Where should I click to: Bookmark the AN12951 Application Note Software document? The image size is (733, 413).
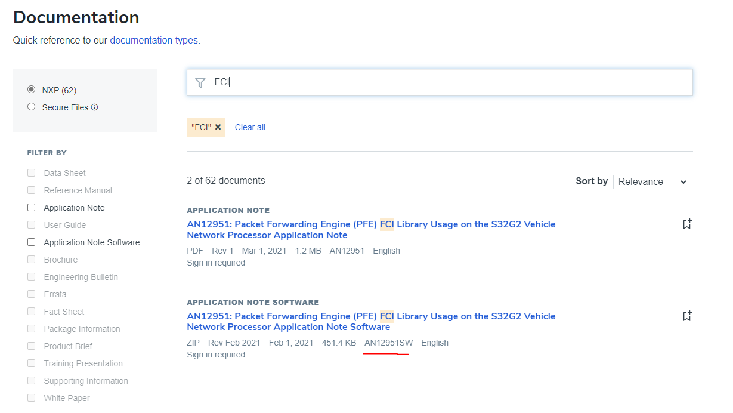[687, 316]
